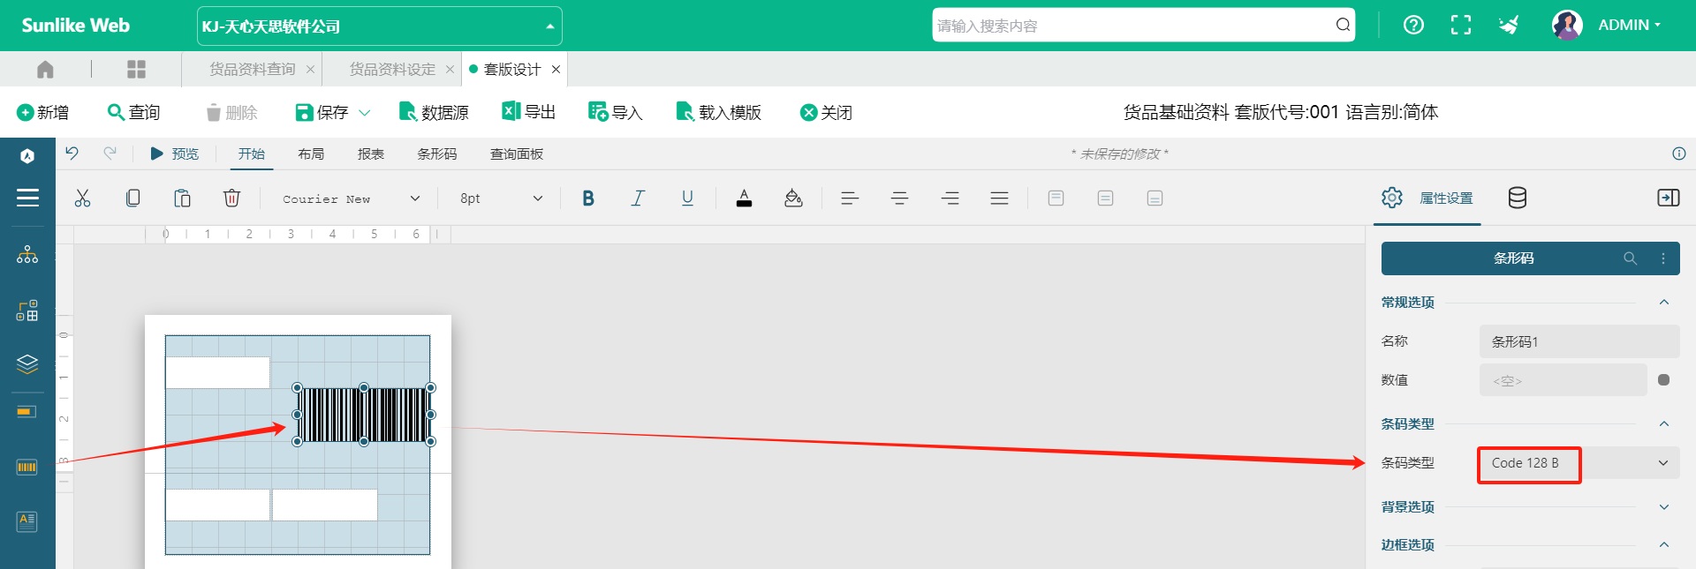Click the 数据源 button
The height and width of the screenshot is (569, 1696).
click(434, 113)
